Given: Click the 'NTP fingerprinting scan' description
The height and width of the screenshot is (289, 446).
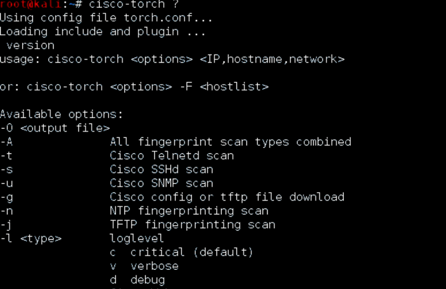Looking at the screenshot, I should pyautogui.click(x=189, y=211).
